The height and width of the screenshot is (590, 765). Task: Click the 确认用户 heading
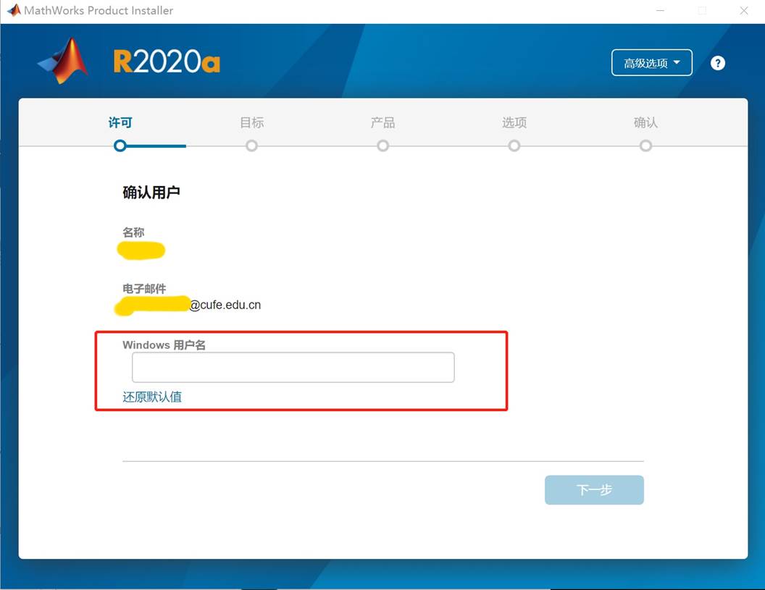pyautogui.click(x=151, y=193)
